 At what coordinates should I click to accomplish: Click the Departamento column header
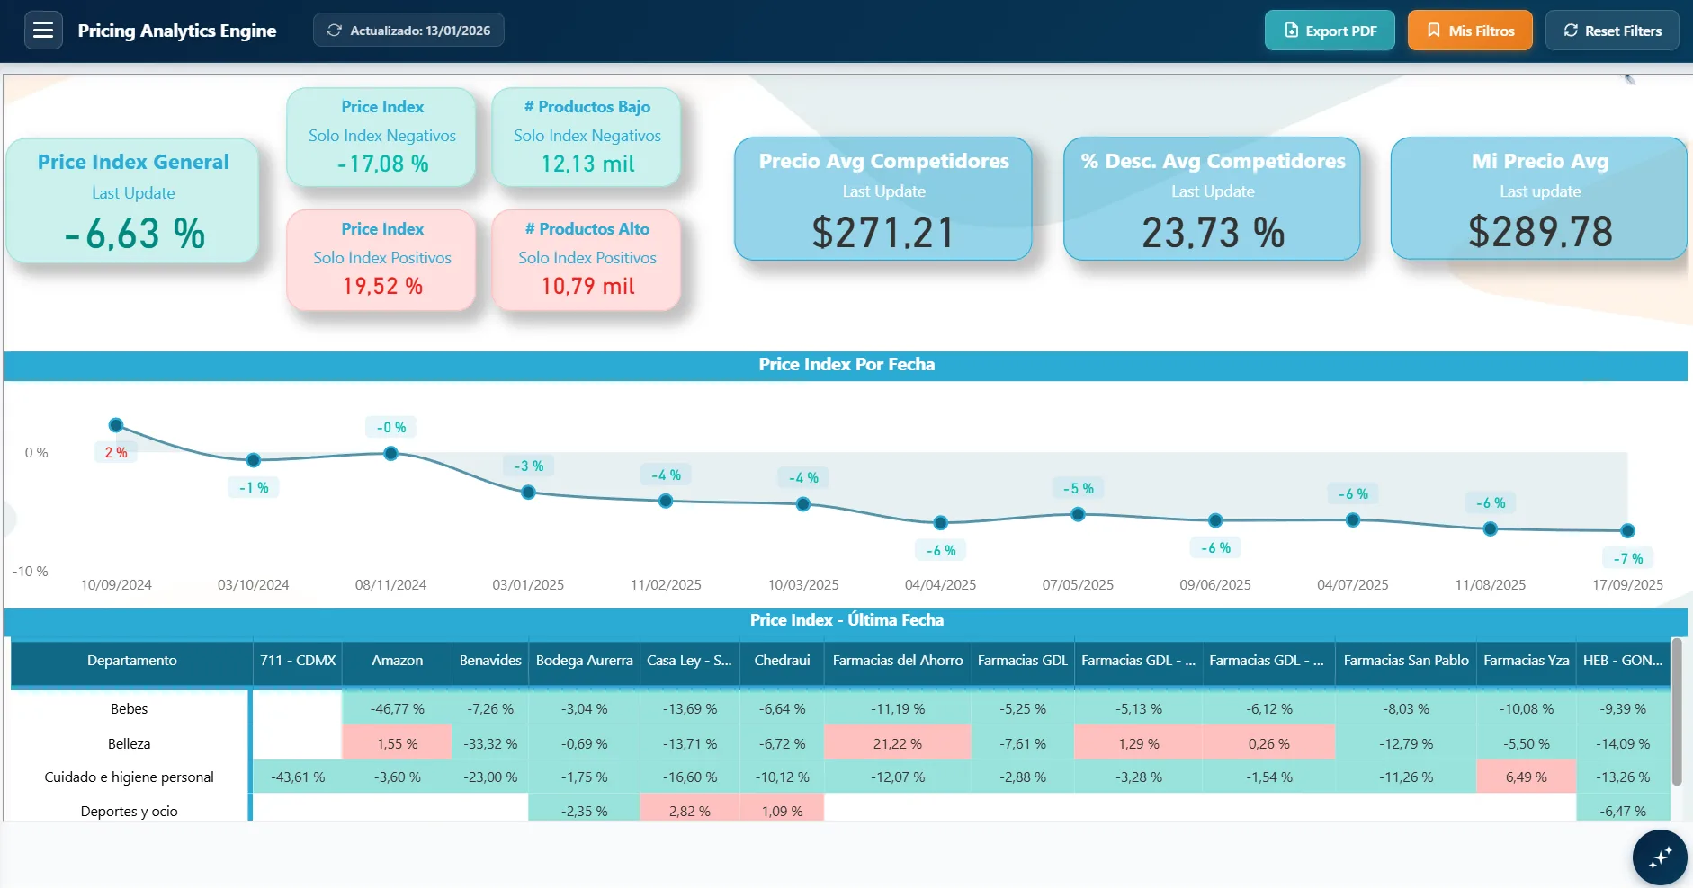pyautogui.click(x=131, y=661)
